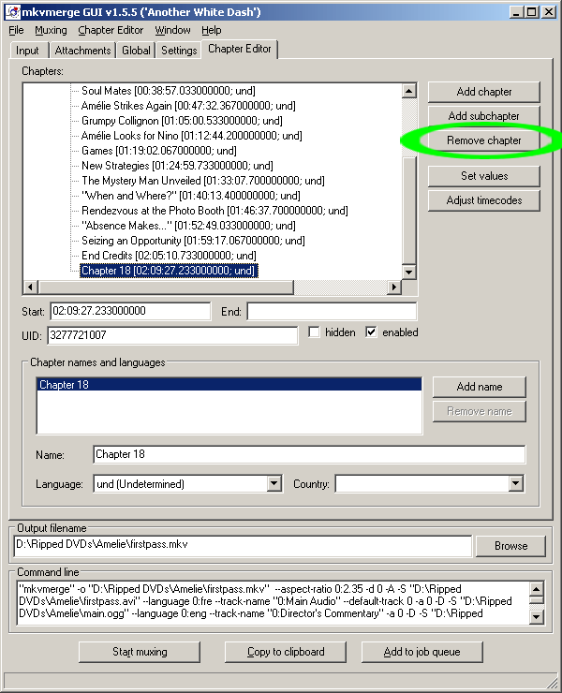This screenshot has width=562, height=693.
Task: Click the Copy to clipboard button
Action: tap(286, 652)
